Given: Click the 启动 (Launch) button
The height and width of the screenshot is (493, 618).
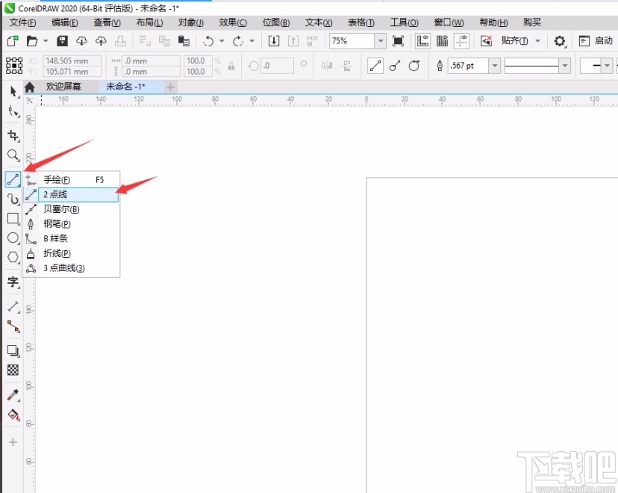Looking at the screenshot, I should [596, 41].
